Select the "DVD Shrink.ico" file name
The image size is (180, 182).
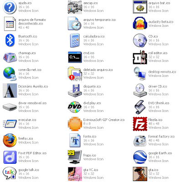159,103
